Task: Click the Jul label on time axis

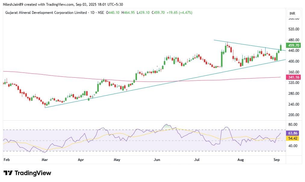Action: [197, 160]
